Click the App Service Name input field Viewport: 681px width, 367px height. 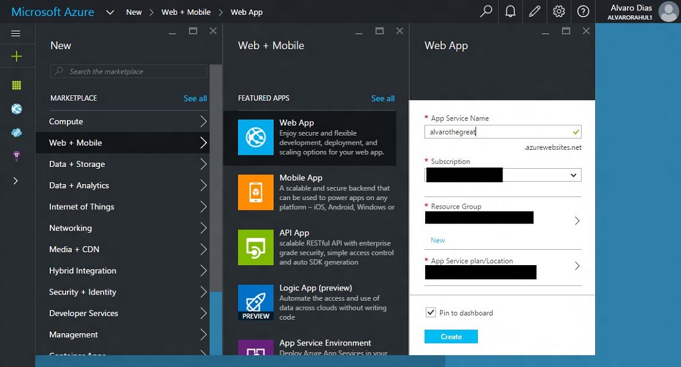pyautogui.click(x=502, y=131)
